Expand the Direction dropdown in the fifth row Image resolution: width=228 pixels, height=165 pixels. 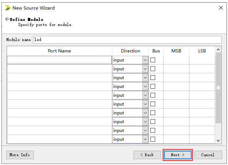(145, 95)
